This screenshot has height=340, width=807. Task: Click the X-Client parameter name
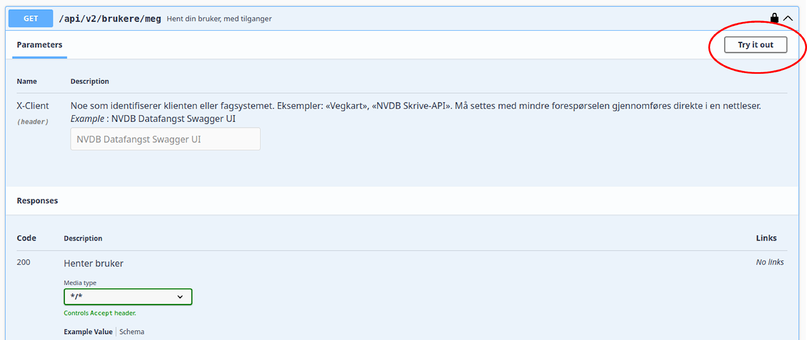coord(33,106)
